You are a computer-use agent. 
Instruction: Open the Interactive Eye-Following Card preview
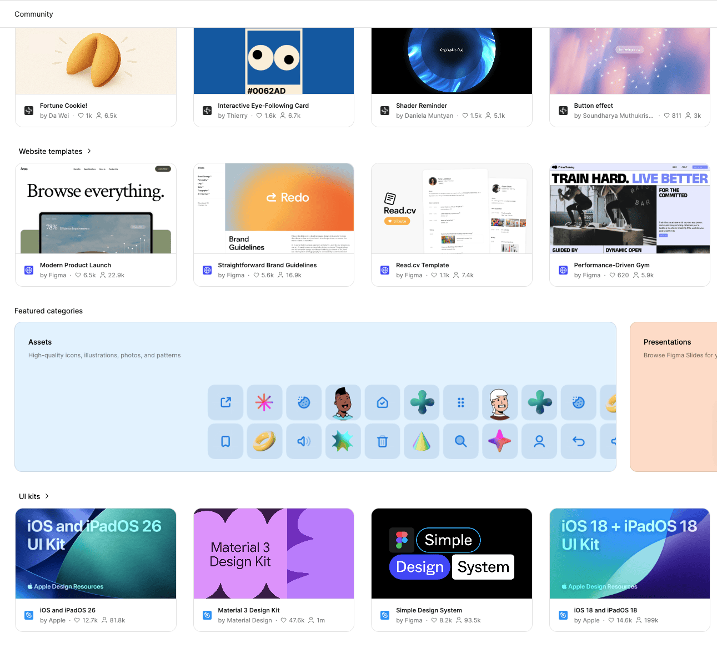pos(274,61)
